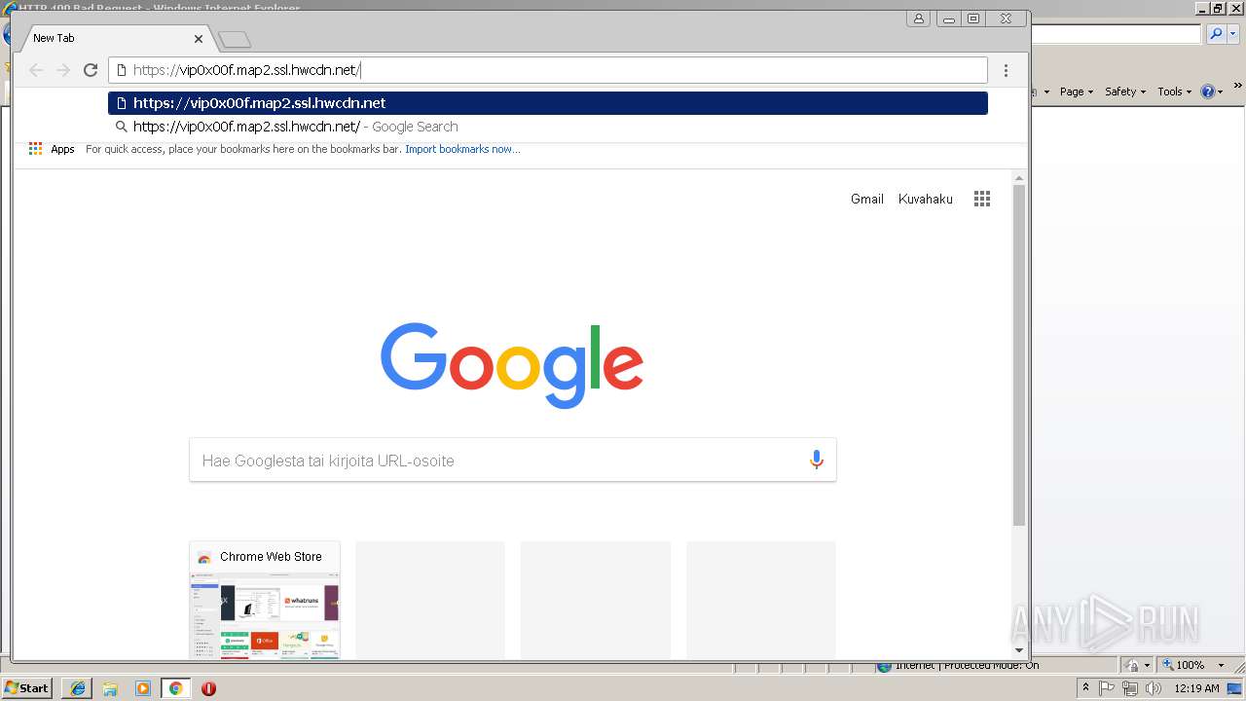Open a new Chrome tab
Image resolution: width=1246 pixels, height=701 pixels.
(x=235, y=39)
